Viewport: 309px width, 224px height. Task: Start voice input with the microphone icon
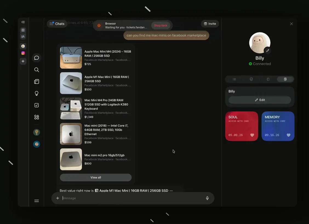(207, 198)
